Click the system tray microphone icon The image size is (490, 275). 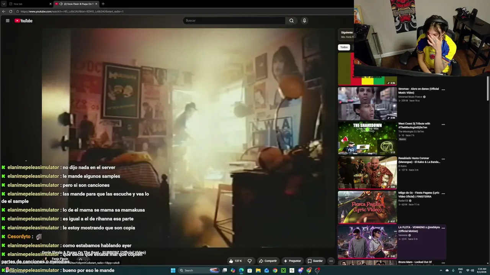click(453, 270)
